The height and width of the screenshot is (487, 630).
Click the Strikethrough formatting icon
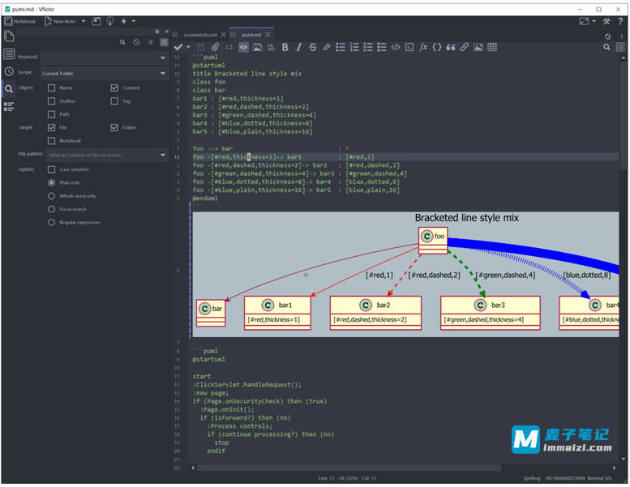tap(313, 47)
